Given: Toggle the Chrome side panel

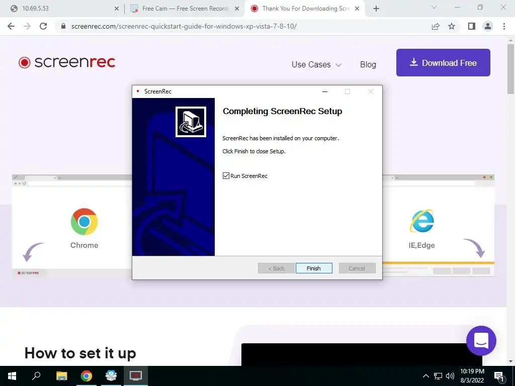Looking at the screenshot, I should click(472, 26).
